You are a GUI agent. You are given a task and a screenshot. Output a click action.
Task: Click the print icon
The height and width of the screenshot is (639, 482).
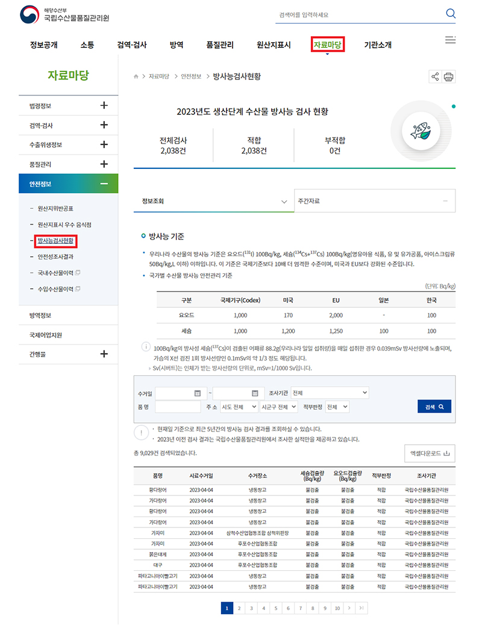(448, 77)
